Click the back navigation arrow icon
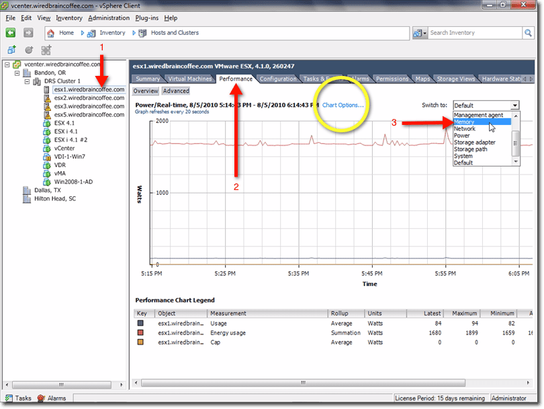The width and height of the screenshot is (544, 409). coord(9,32)
